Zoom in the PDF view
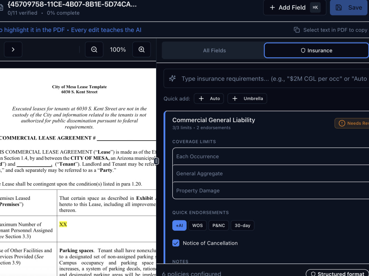 (141, 50)
